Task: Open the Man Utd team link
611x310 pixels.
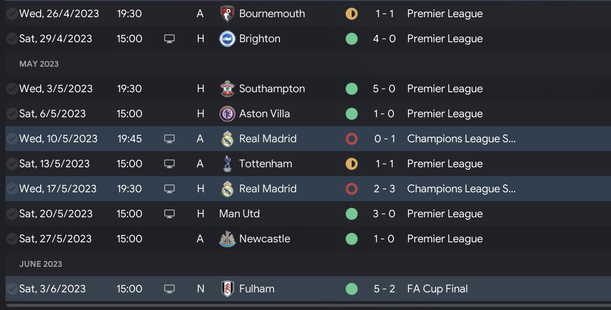Action: click(x=239, y=214)
